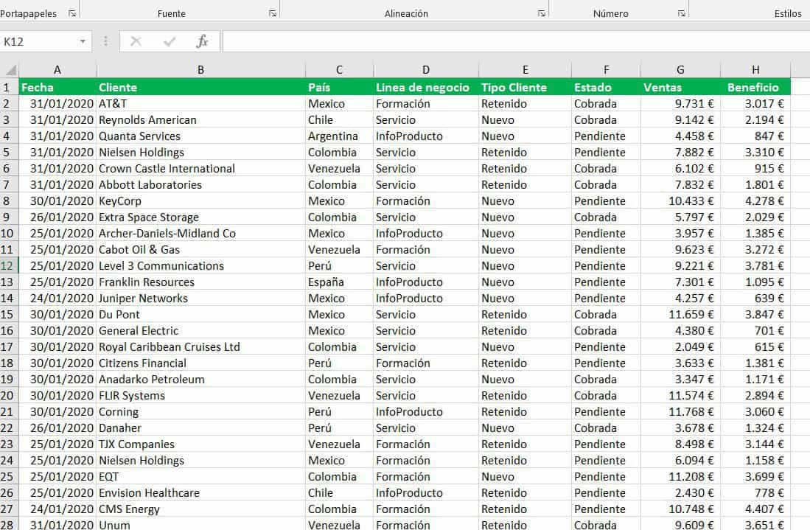Image resolution: width=810 pixels, height=530 pixels.
Task: Select the Du Pont cell
Action: click(x=201, y=314)
